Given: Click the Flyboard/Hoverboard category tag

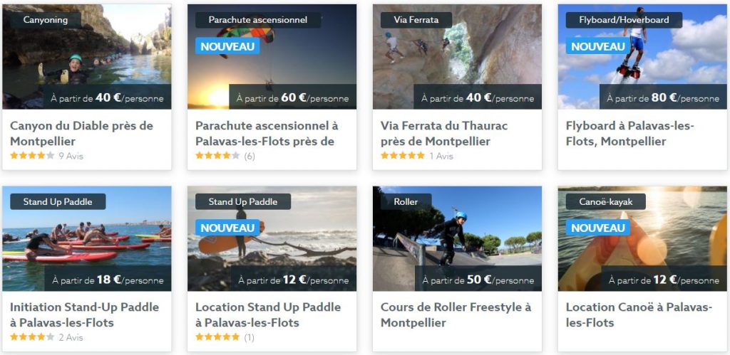Looking at the screenshot, I should [x=624, y=20].
